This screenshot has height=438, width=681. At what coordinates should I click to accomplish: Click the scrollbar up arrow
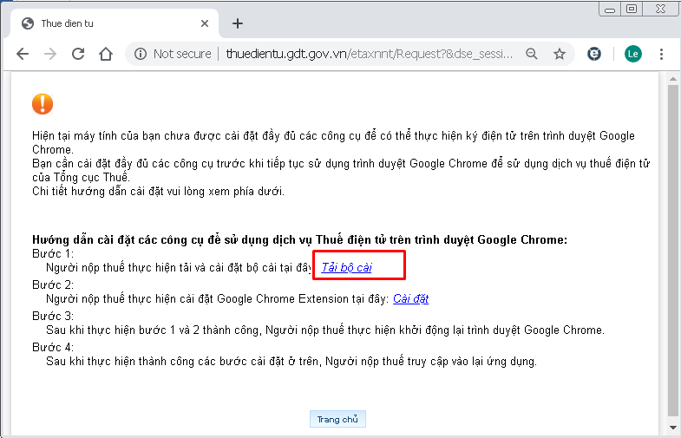pyautogui.click(x=672, y=79)
